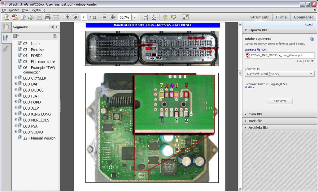The image size is (318, 192).
Task: Click the Modifica language link
Action: pos(249,88)
